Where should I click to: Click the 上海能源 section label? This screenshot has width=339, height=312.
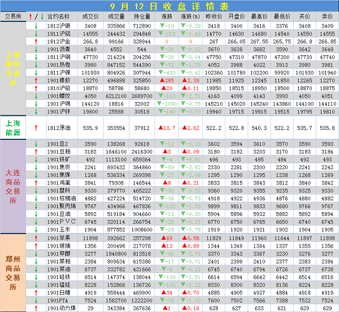[x=13, y=126]
